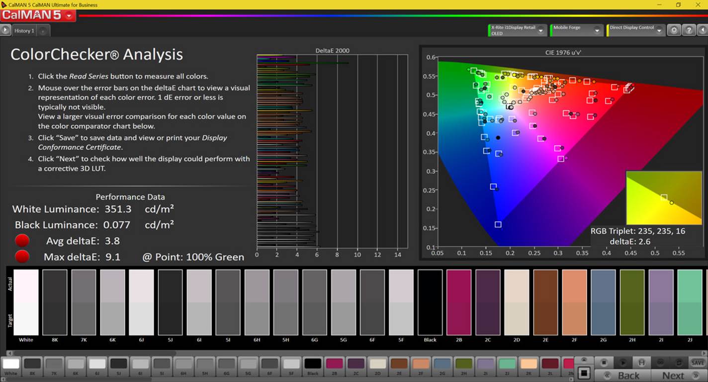Switch to the History 1 tab
This screenshot has height=382, width=708.
pyautogui.click(x=24, y=31)
